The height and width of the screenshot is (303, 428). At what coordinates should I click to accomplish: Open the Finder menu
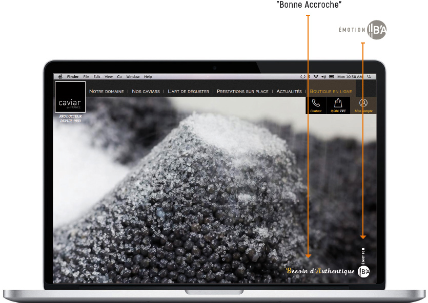(73, 76)
